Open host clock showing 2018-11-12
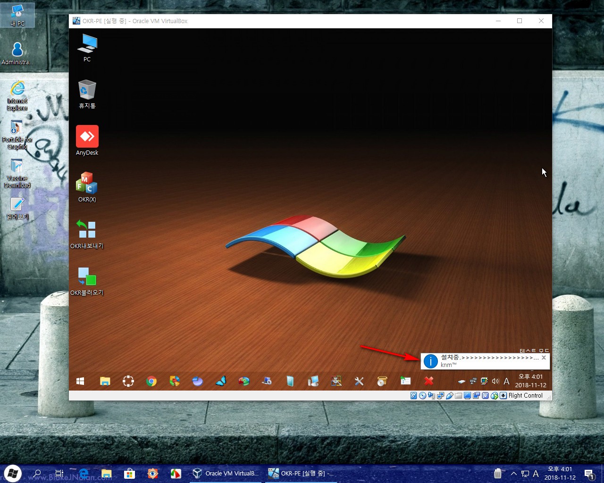 (560, 474)
